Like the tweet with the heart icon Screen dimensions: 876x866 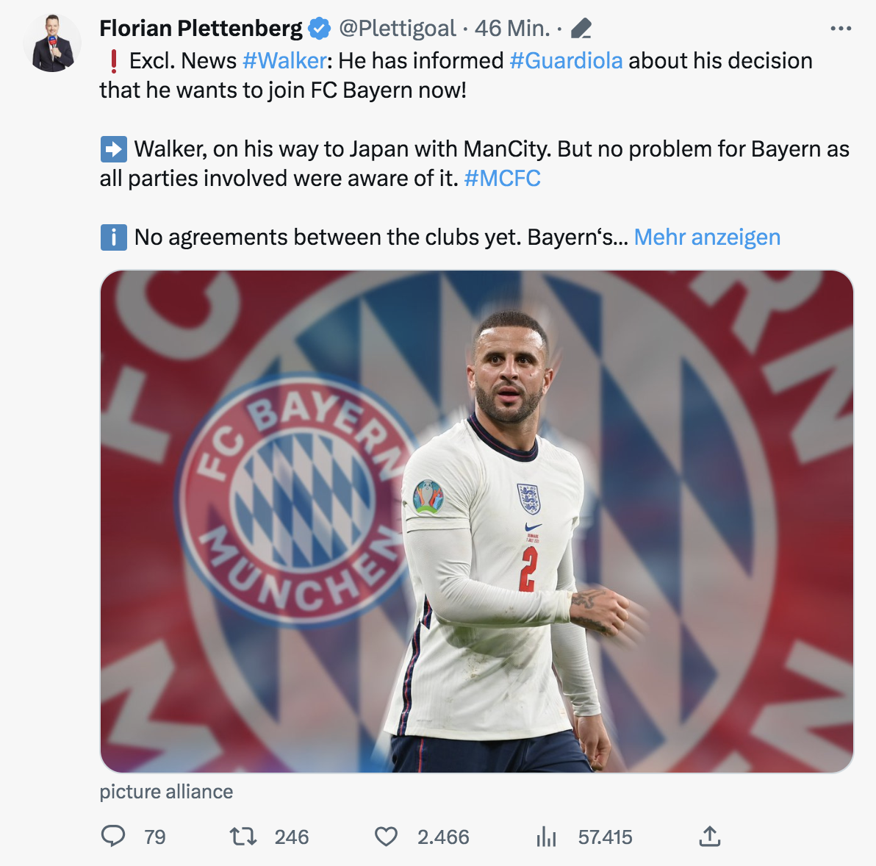click(x=386, y=837)
